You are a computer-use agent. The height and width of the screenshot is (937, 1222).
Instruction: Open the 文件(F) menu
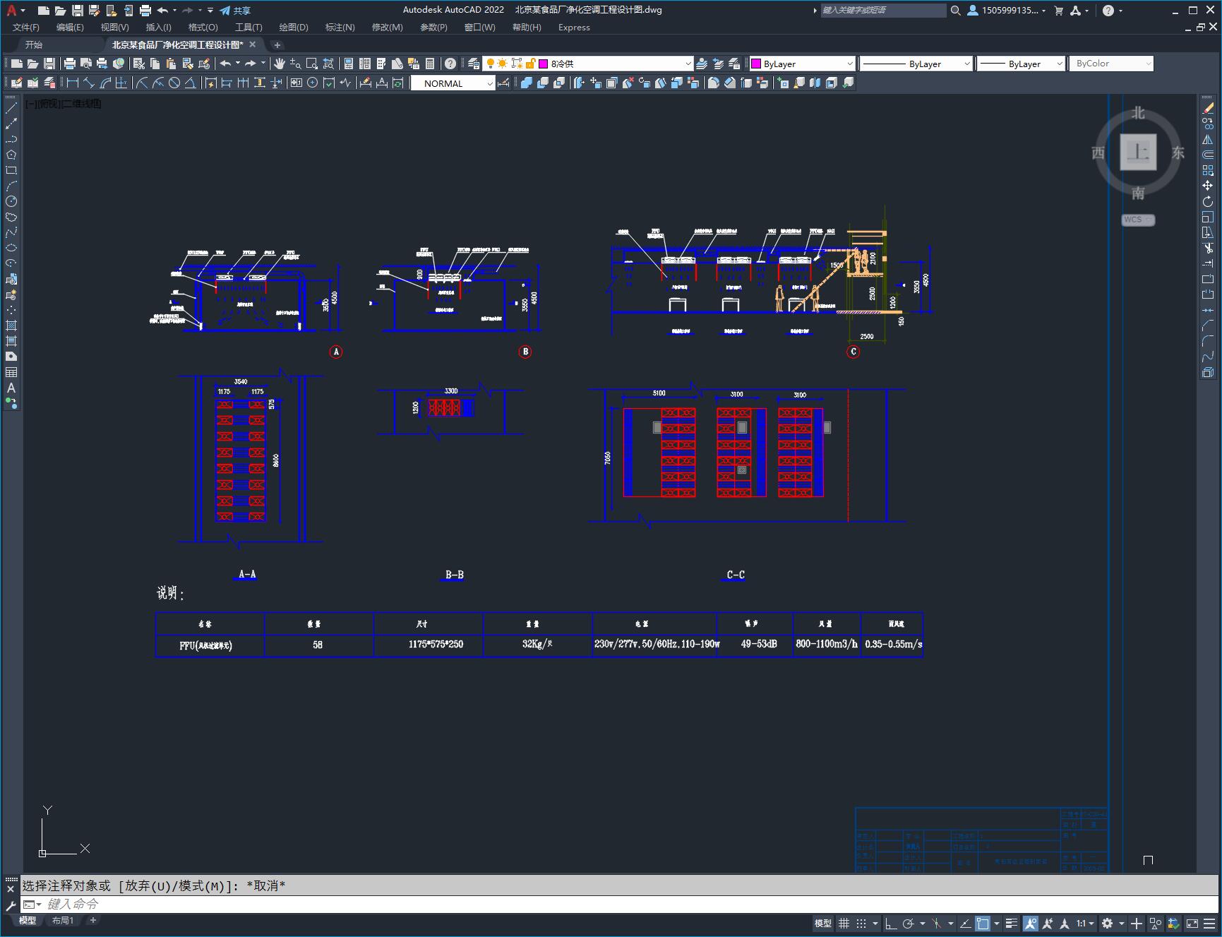[26, 28]
